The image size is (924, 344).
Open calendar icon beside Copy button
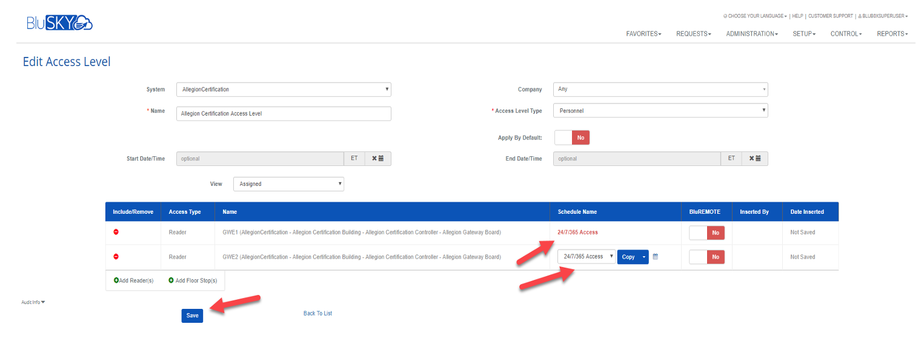[655, 257]
